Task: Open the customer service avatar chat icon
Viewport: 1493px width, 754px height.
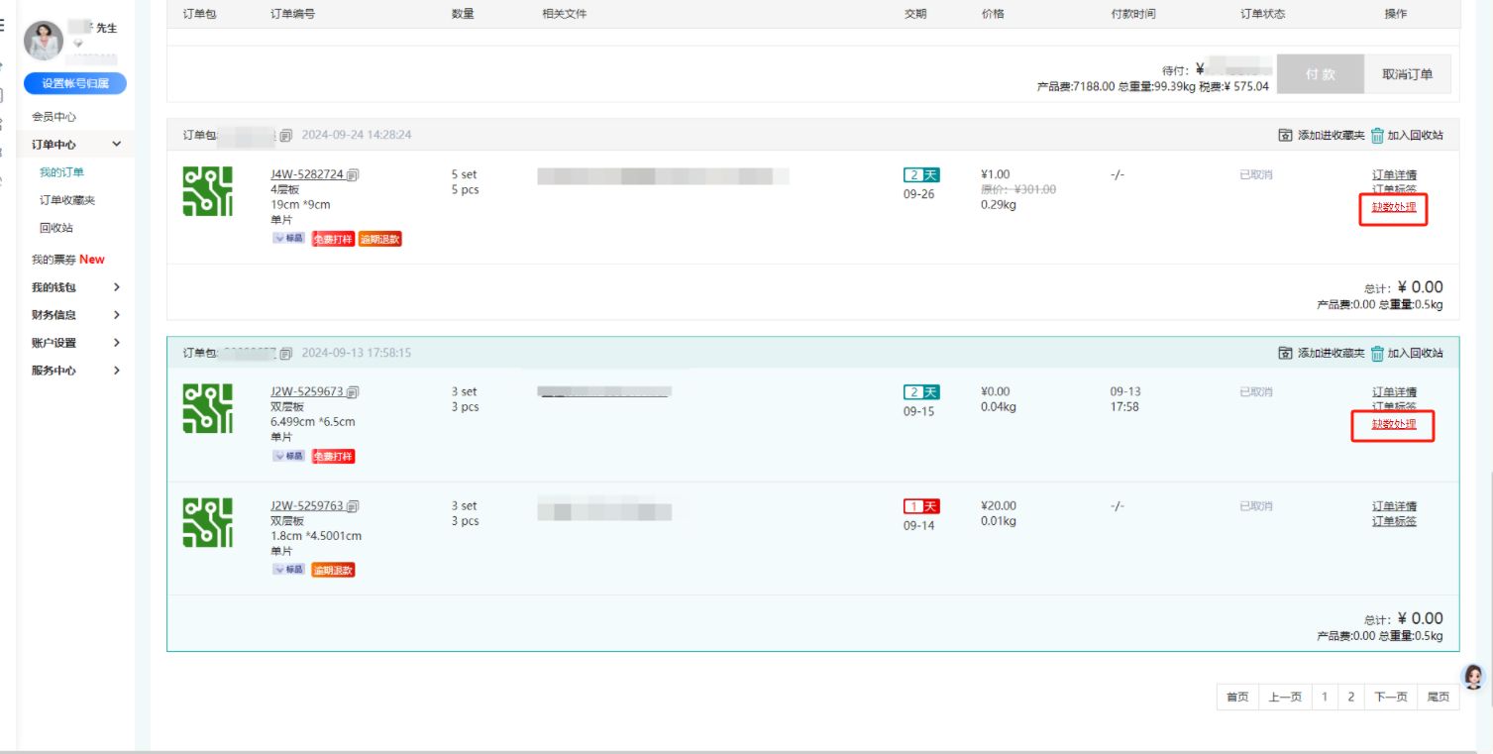Action: coord(1473,677)
